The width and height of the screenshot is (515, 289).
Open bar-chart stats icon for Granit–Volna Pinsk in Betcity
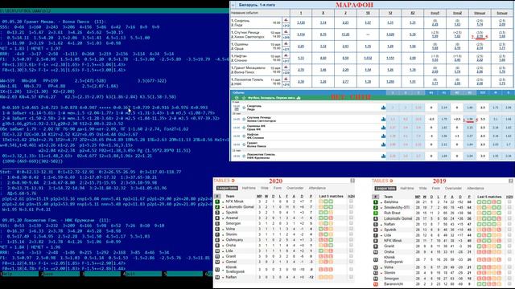coord(383,144)
